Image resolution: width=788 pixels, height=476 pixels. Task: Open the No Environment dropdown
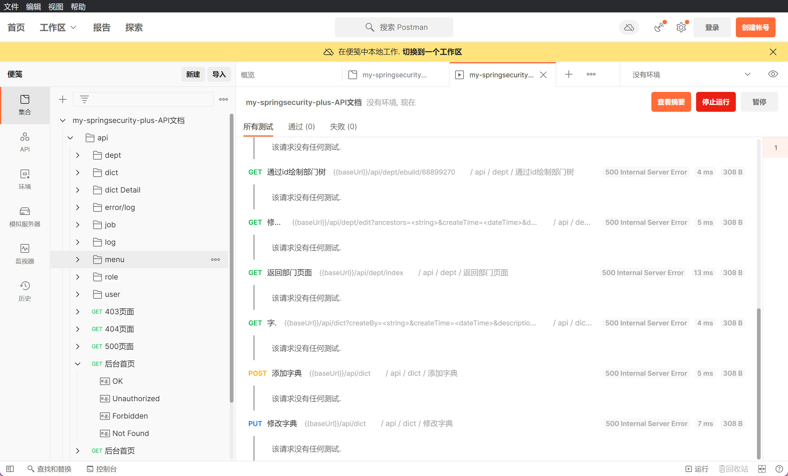pos(691,75)
